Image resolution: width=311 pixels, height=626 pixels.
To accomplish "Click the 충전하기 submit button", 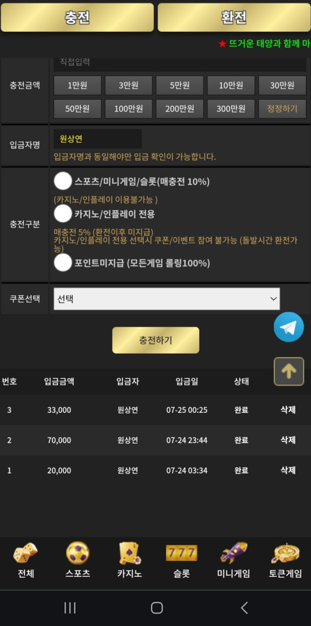I will tap(155, 340).
